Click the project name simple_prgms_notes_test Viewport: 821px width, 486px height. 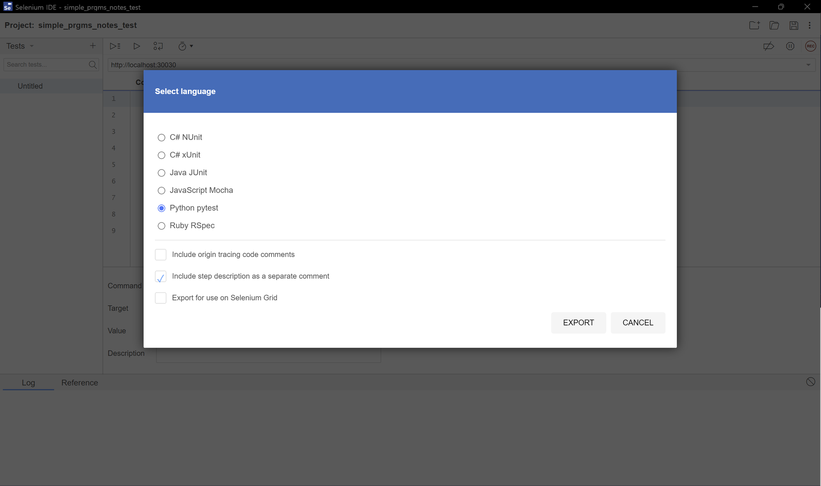point(87,25)
